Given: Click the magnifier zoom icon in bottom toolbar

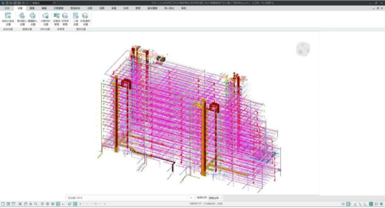Looking at the screenshot, I should pos(36,204).
